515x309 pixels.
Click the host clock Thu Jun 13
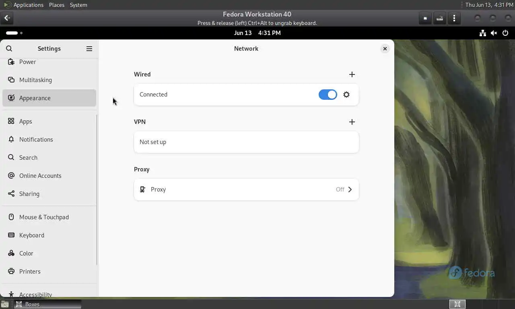[489, 5]
